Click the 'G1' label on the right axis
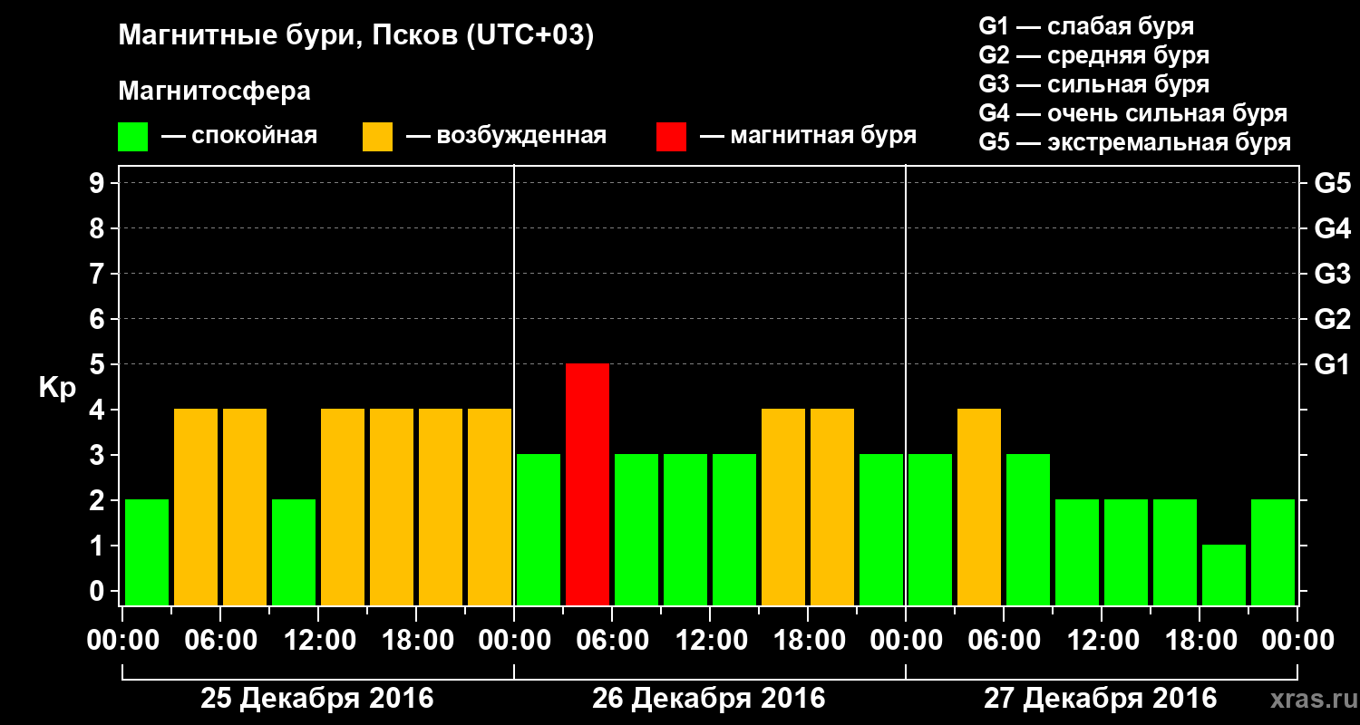The height and width of the screenshot is (725, 1360). click(x=1332, y=364)
